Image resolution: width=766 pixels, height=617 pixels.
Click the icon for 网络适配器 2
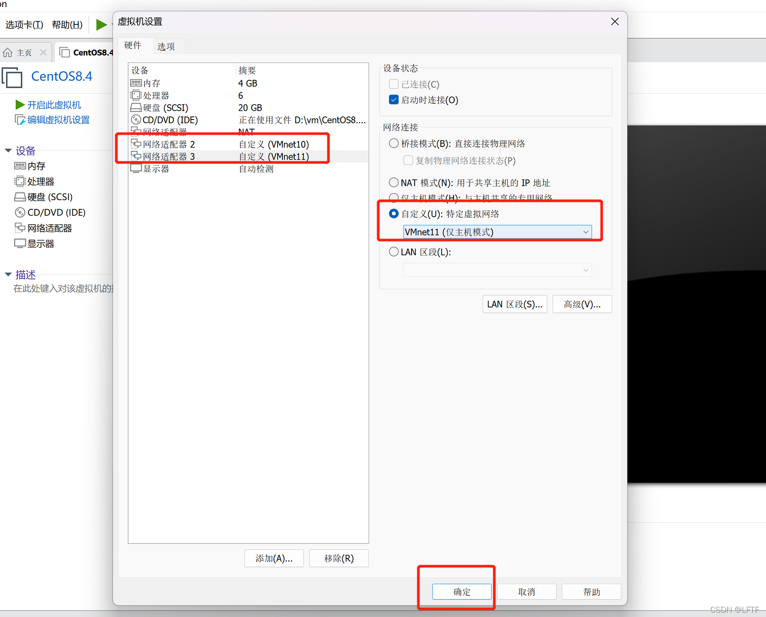point(136,144)
